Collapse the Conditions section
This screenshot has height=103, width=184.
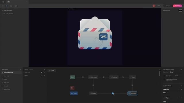(164, 86)
